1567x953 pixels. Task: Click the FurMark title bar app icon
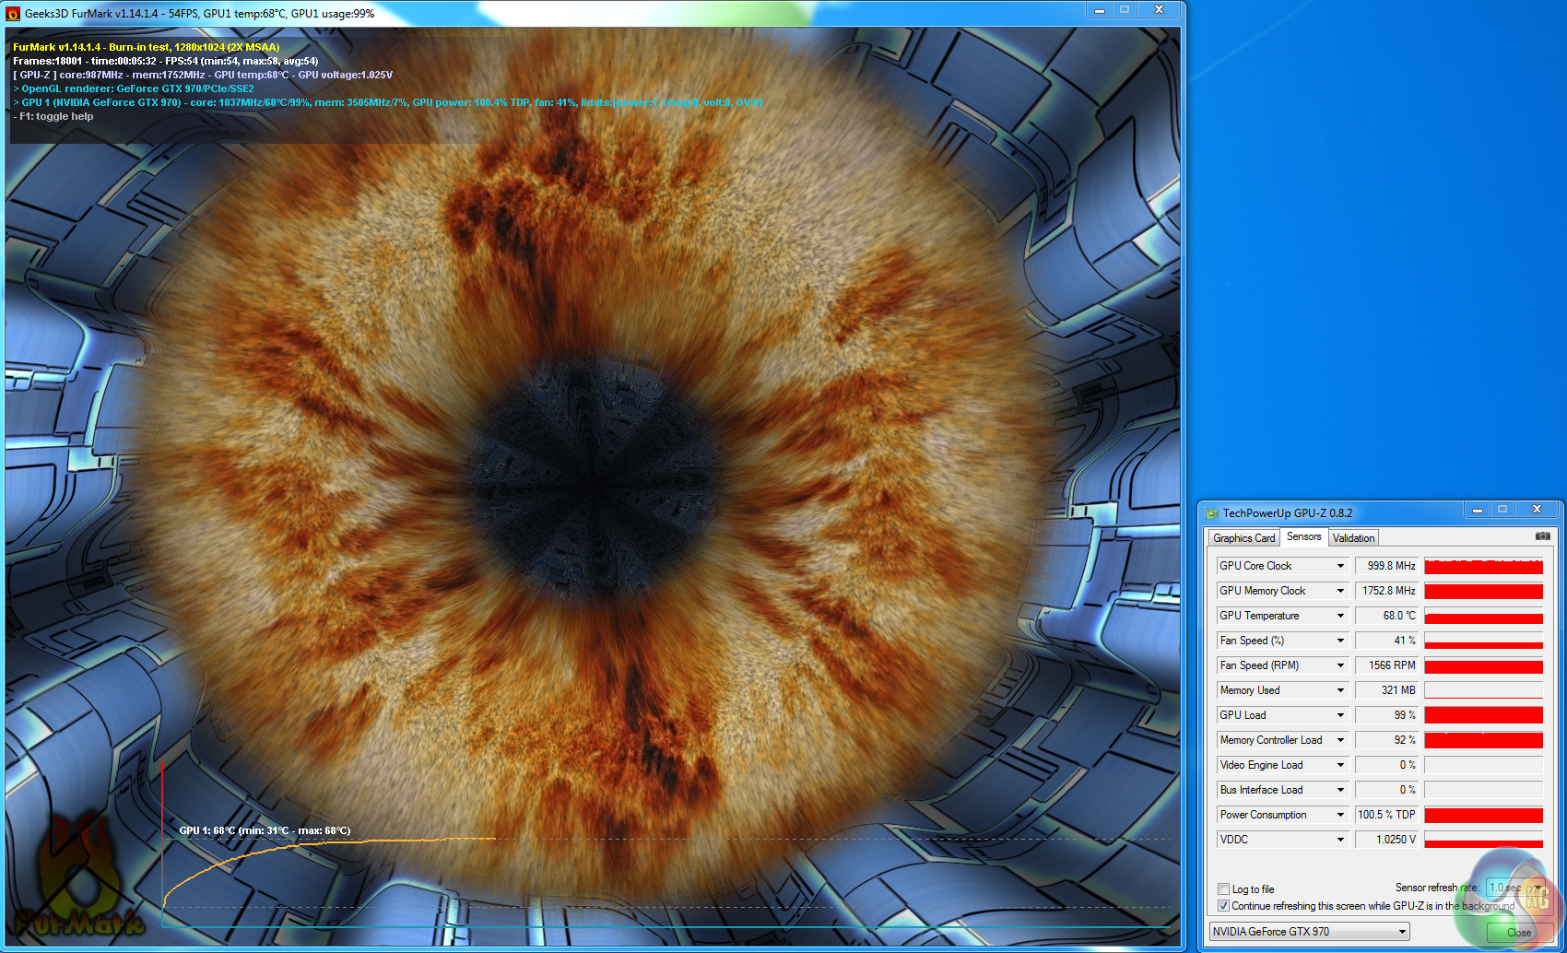click(13, 14)
